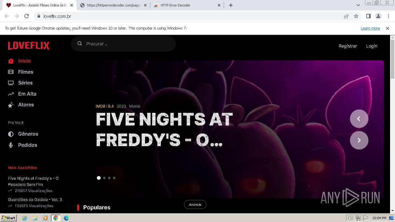Select the Atores star icon
The image size is (395, 222).
click(x=11, y=105)
